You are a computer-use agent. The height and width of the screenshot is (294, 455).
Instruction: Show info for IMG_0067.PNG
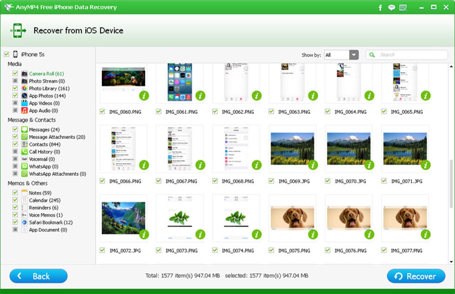(x=200, y=165)
